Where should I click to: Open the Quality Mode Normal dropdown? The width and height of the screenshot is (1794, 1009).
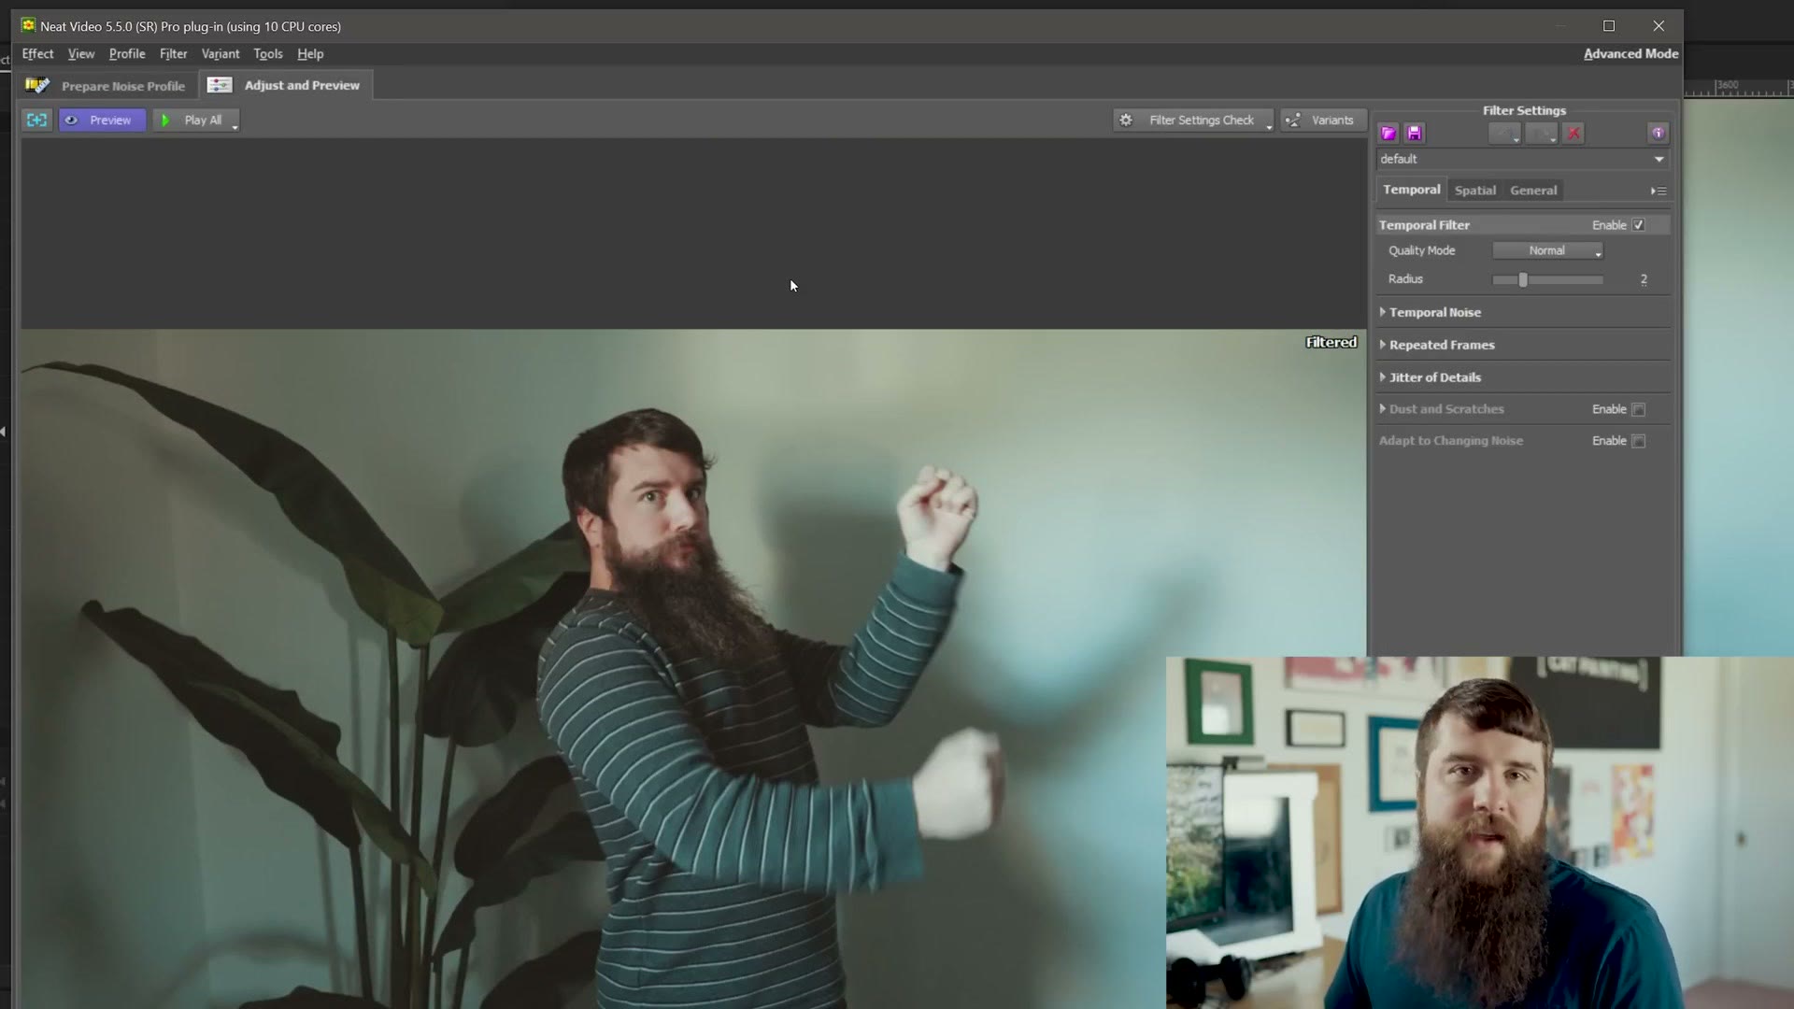point(1547,250)
